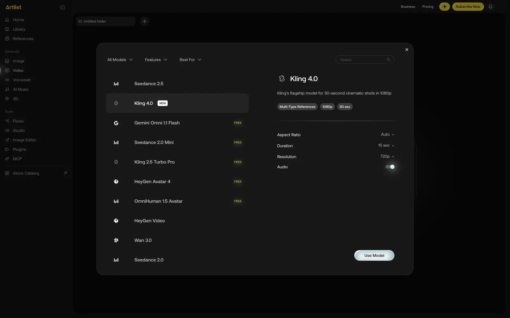The width and height of the screenshot is (510, 318).
Task: Open the AI Music note icon
Action: (x=7, y=89)
